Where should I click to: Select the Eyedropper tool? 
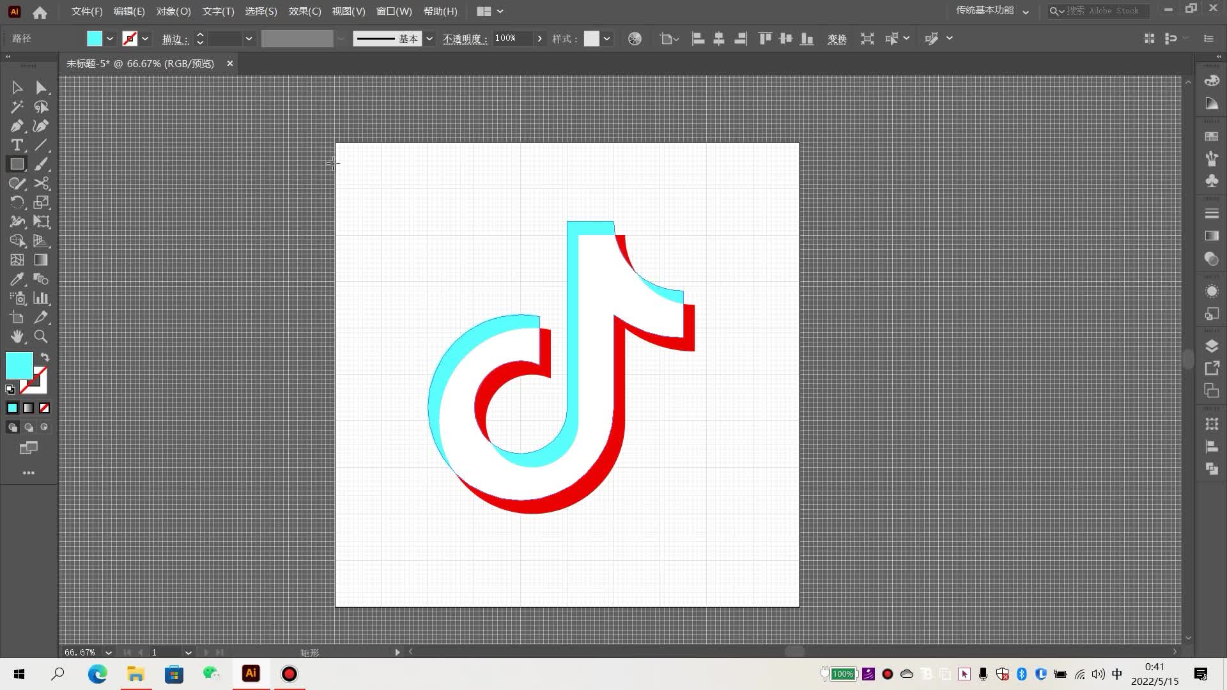[x=17, y=279]
